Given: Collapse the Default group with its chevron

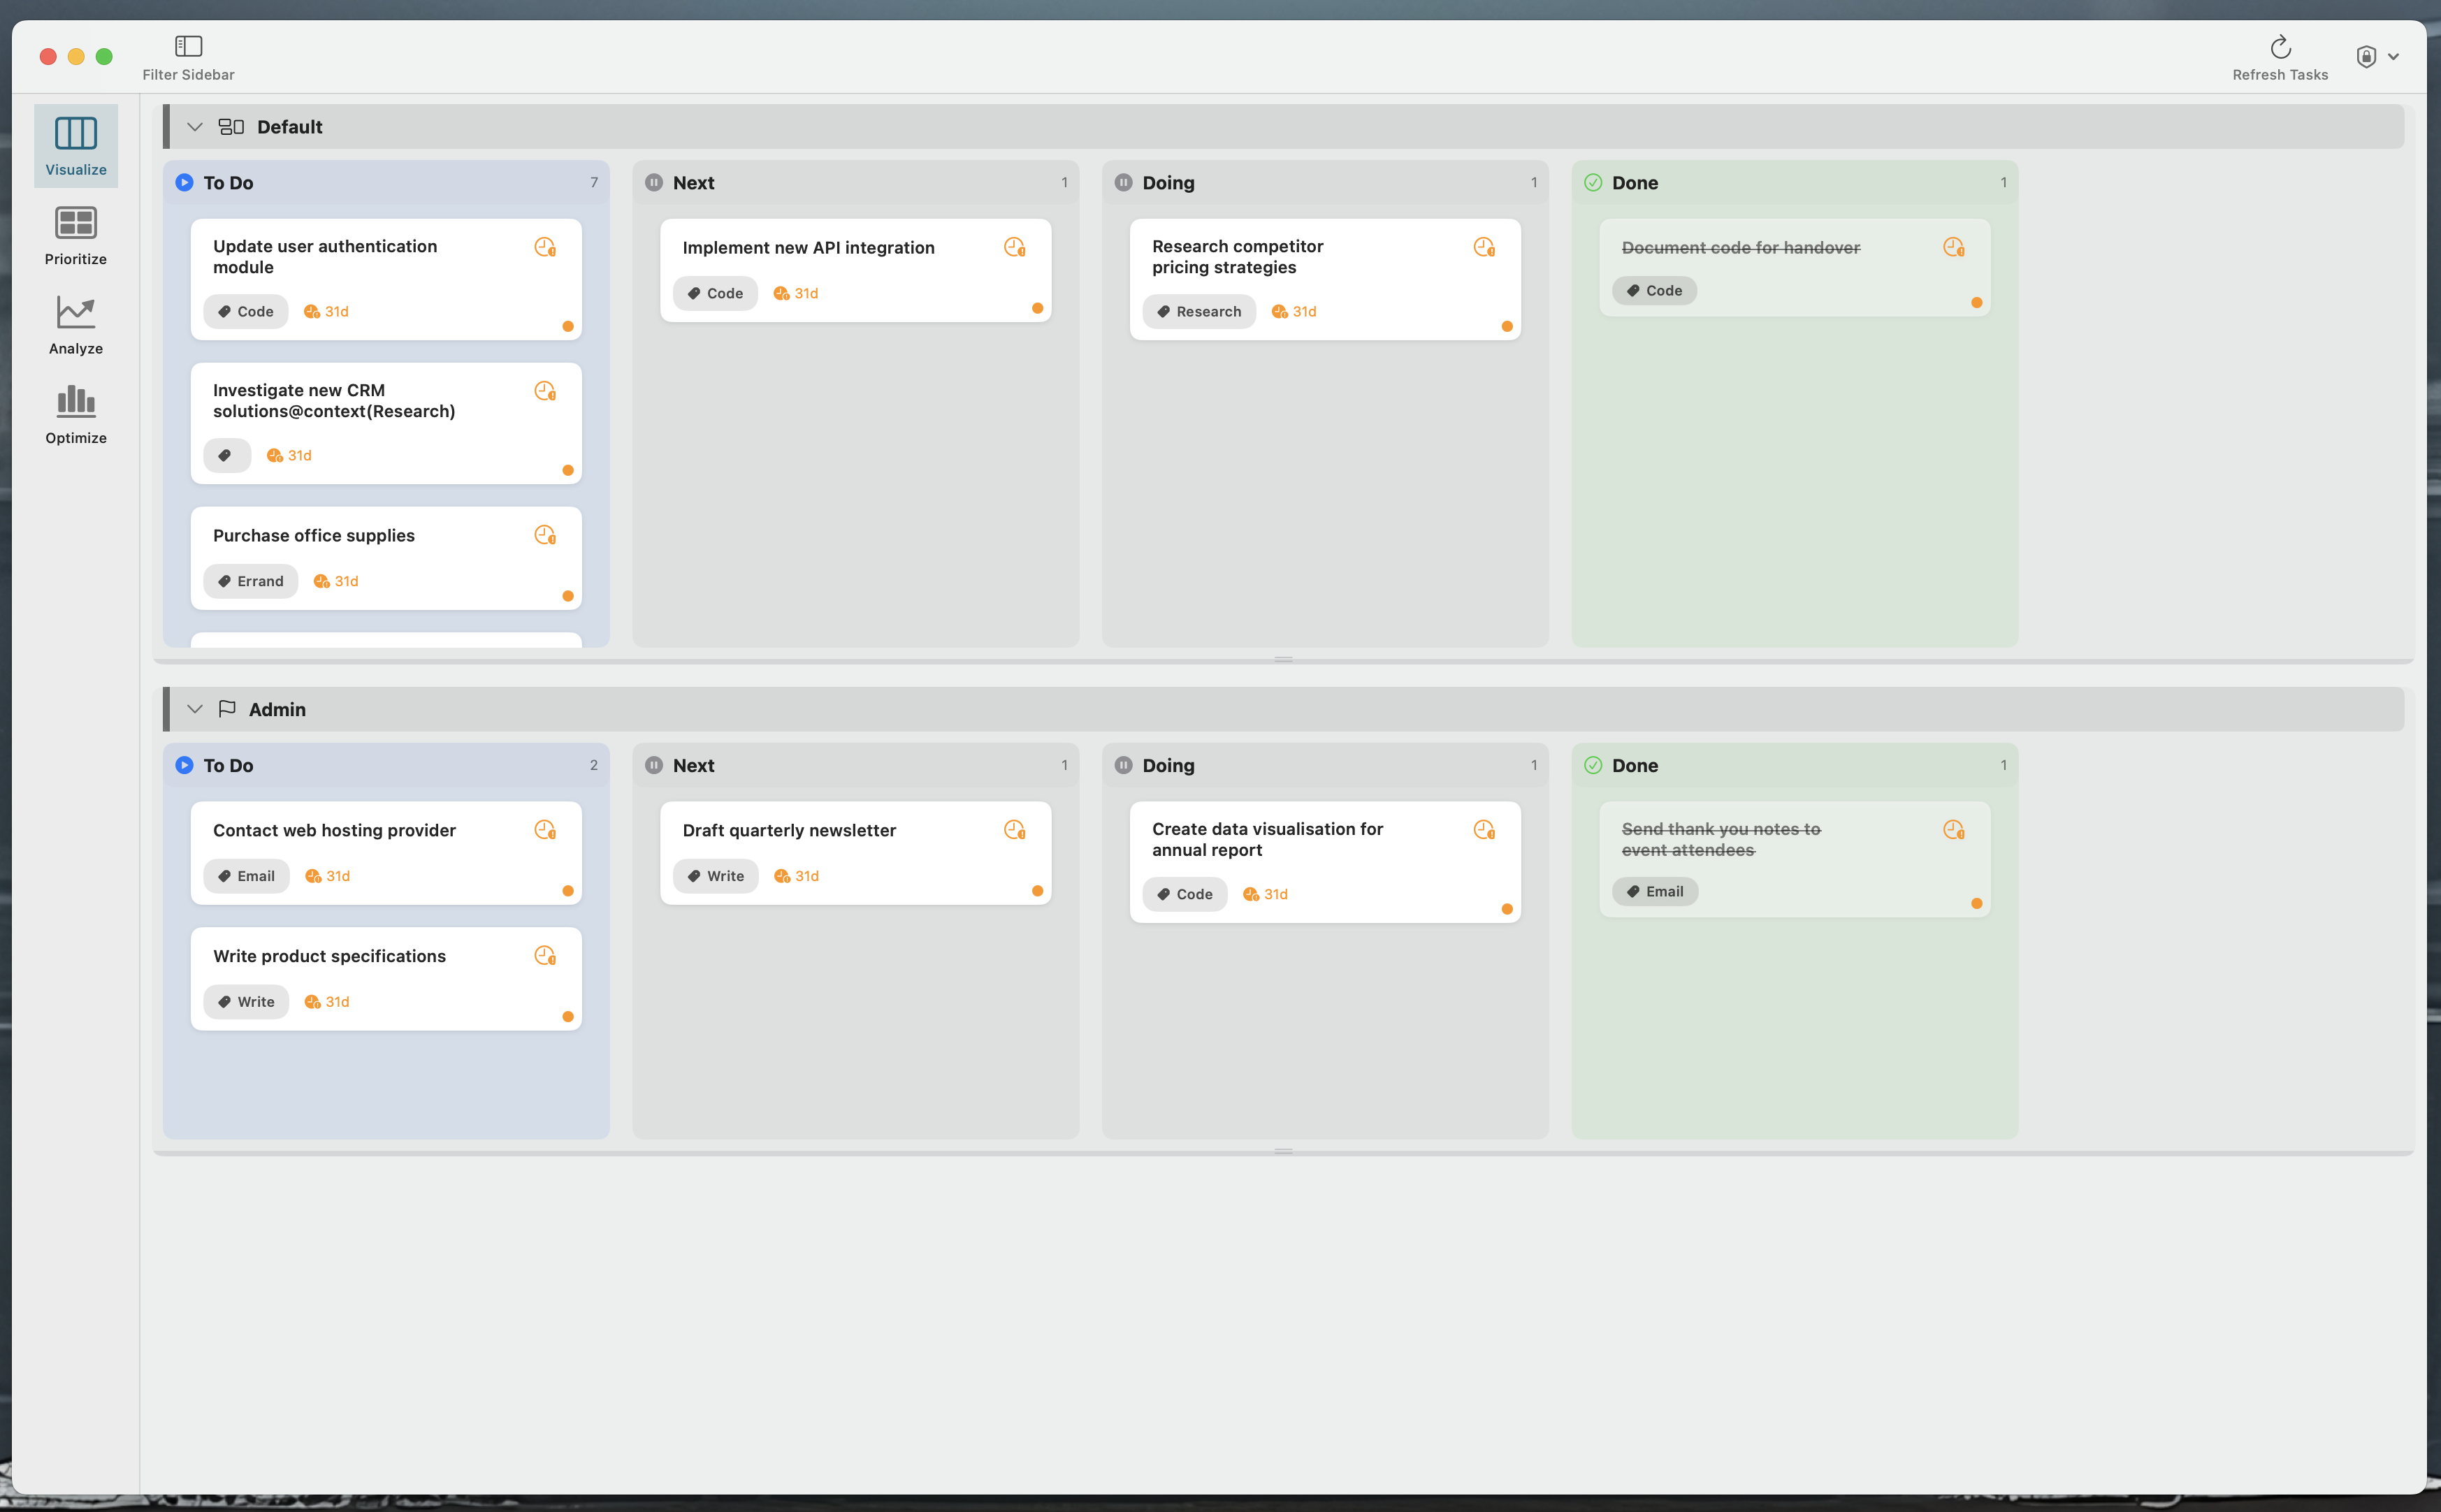Looking at the screenshot, I should point(195,127).
